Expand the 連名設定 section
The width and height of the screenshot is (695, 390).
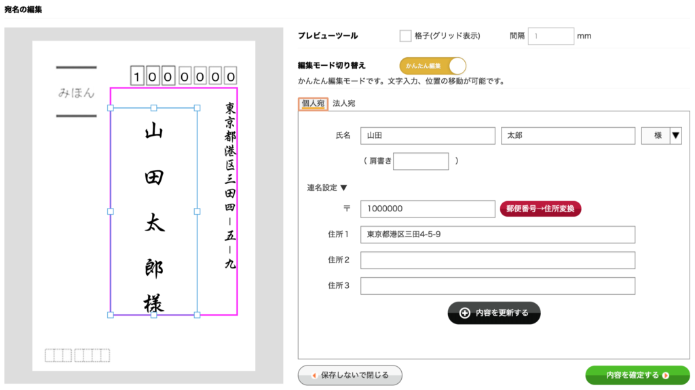[x=327, y=188]
